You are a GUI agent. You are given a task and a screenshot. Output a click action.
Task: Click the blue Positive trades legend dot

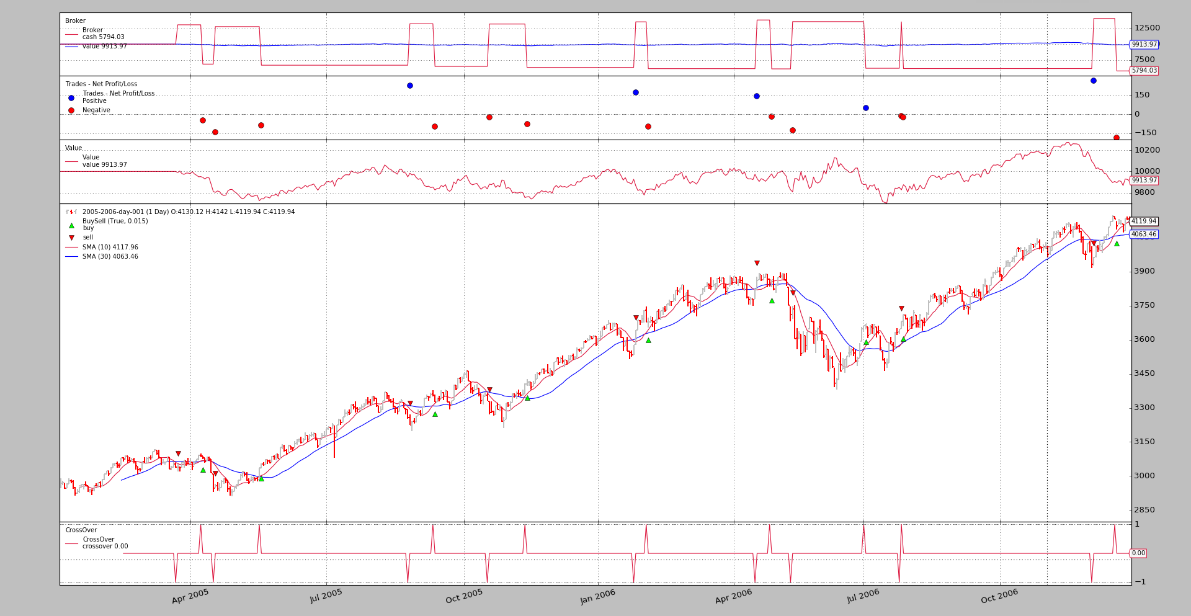(71, 98)
